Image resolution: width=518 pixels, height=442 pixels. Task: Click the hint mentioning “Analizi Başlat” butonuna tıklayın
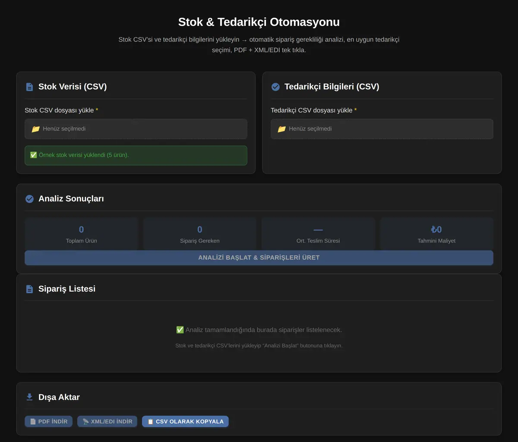(x=259, y=345)
